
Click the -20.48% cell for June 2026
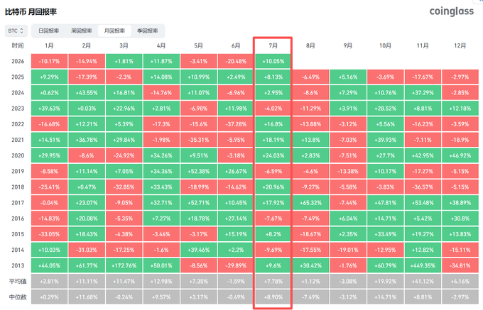tap(236, 61)
